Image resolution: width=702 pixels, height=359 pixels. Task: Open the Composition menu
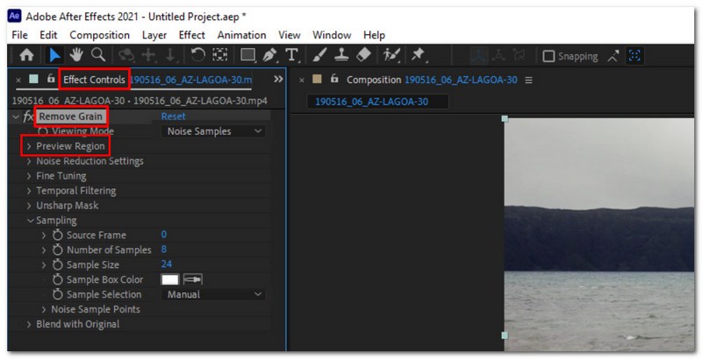pyautogui.click(x=99, y=35)
